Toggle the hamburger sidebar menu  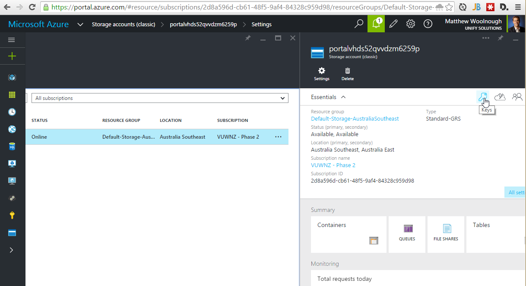point(12,40)
